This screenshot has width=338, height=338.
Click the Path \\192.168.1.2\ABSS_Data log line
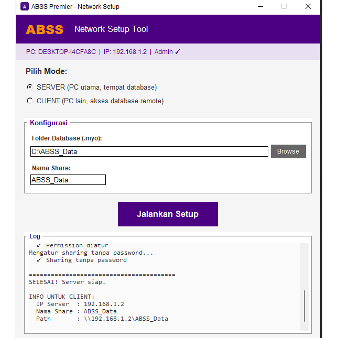(102, 319)
